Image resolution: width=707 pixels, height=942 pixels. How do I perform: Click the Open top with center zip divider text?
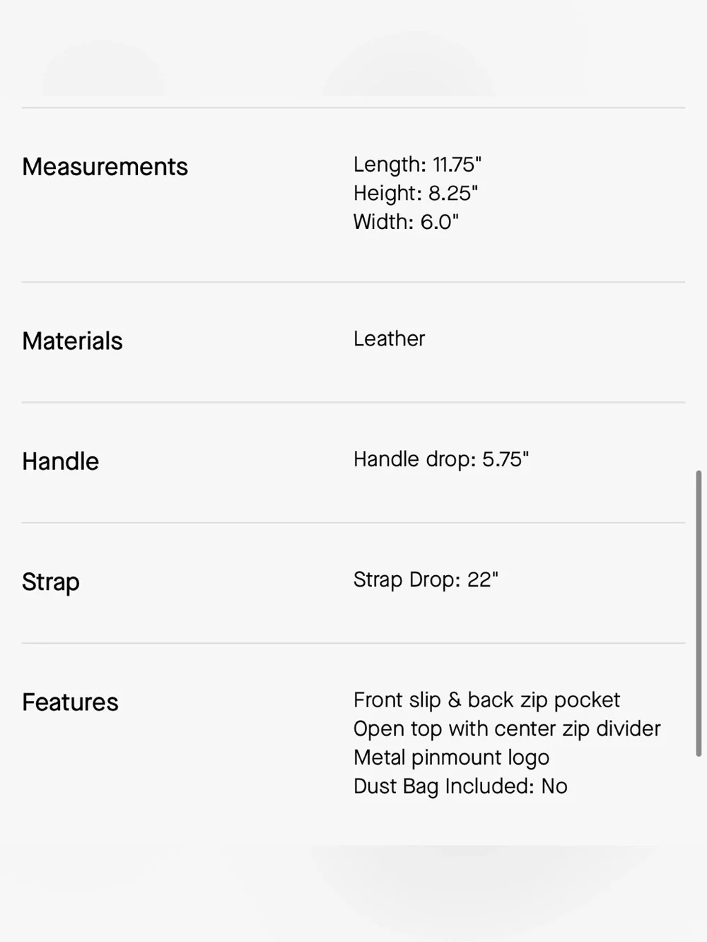507,729
